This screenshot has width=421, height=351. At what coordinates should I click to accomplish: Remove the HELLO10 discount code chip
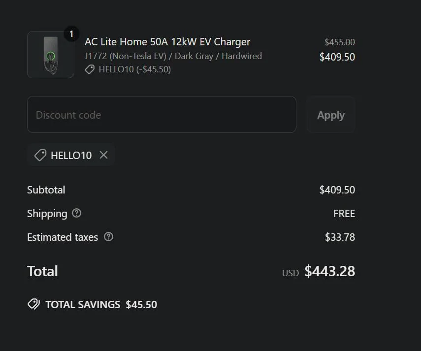click(x=103, y=155)
